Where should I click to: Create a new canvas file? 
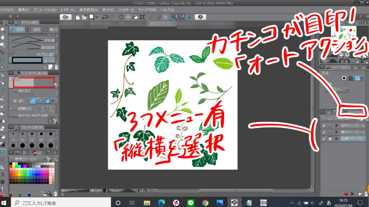(78, 17)
